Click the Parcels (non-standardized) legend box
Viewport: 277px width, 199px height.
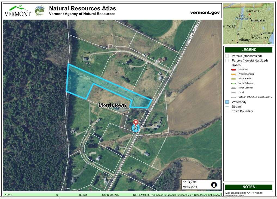(x=227, y=60)
